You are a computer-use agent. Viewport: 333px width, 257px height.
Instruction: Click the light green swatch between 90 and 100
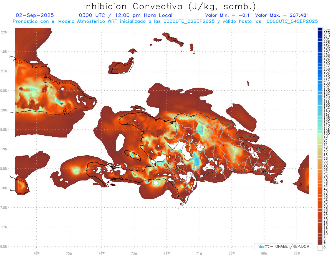click(320, 135)
